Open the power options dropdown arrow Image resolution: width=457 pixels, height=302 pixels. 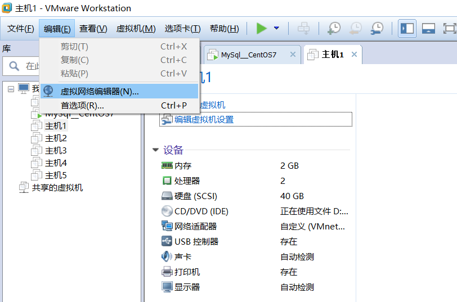[276, 28]
